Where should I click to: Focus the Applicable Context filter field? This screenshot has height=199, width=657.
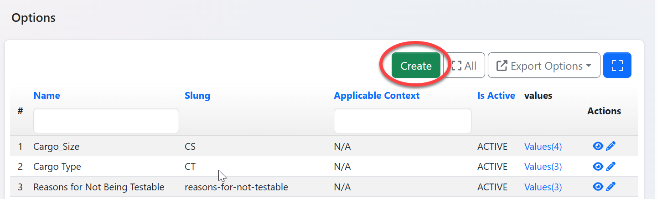[402, 121]
